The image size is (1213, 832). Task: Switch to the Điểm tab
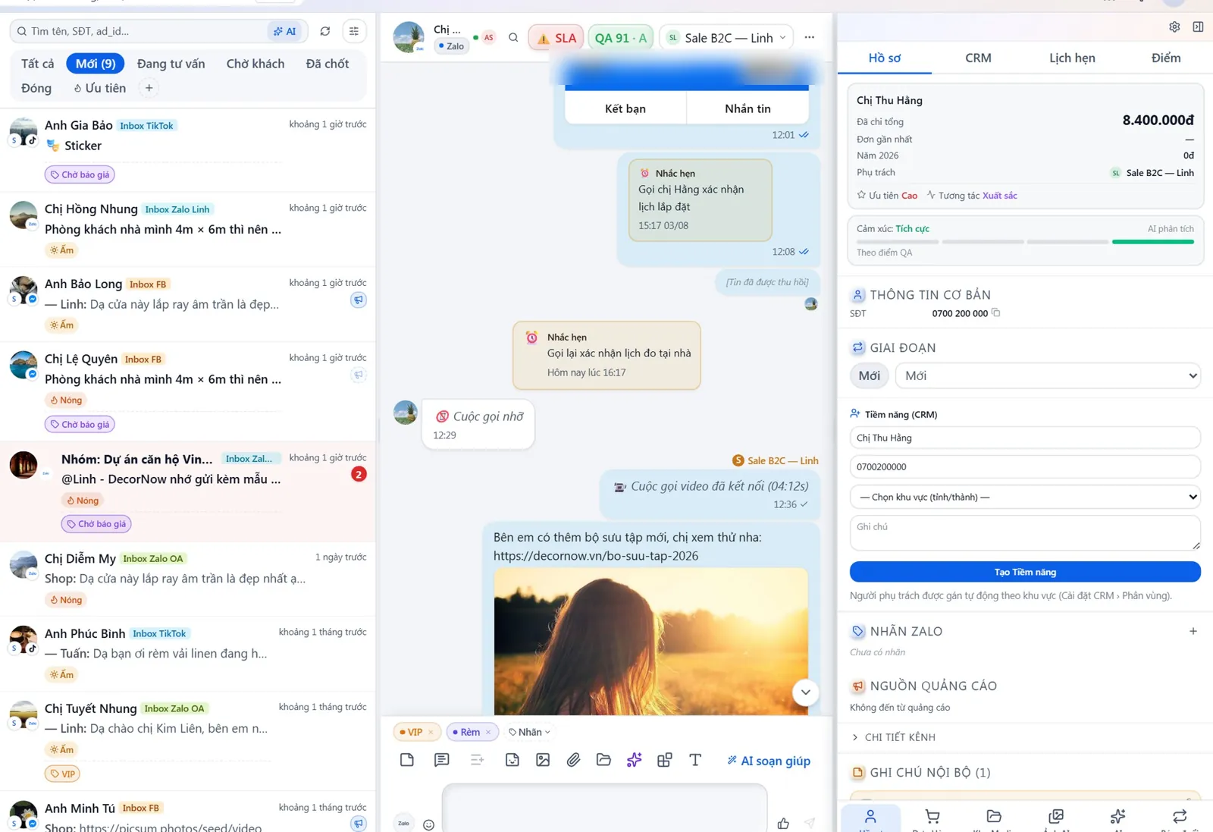[1166, 58]
